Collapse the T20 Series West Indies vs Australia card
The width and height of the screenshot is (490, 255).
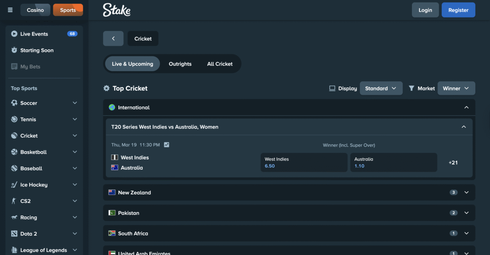pos(464,127)
